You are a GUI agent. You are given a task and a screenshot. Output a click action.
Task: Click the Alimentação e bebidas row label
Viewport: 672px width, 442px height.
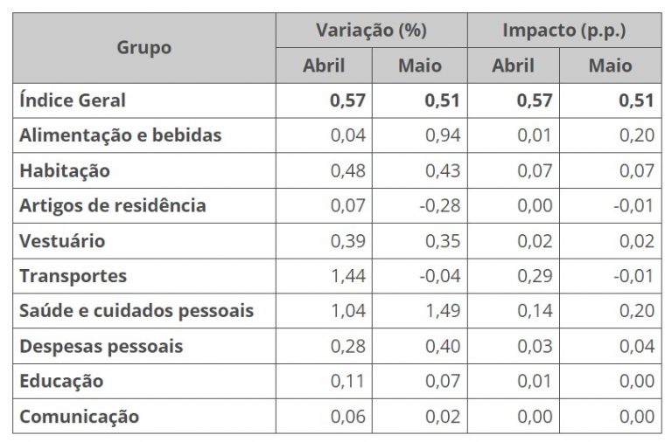[121, 135]
